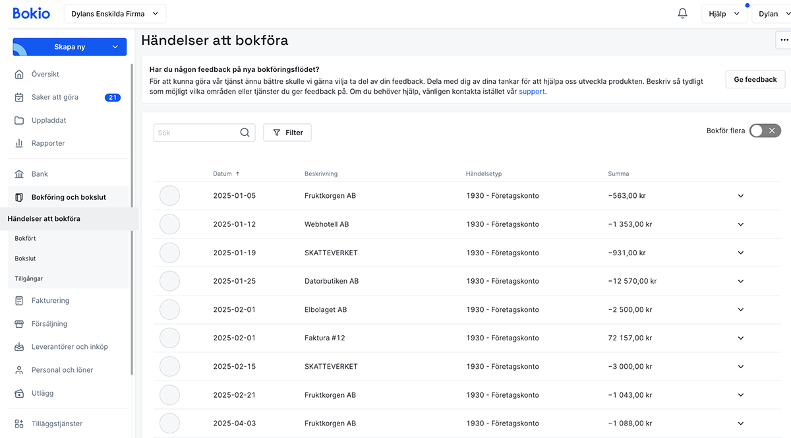This screenshot has height=438, width=791.
Task: Select the Datorbutiken AB row circle
Action: click(169, 281)
